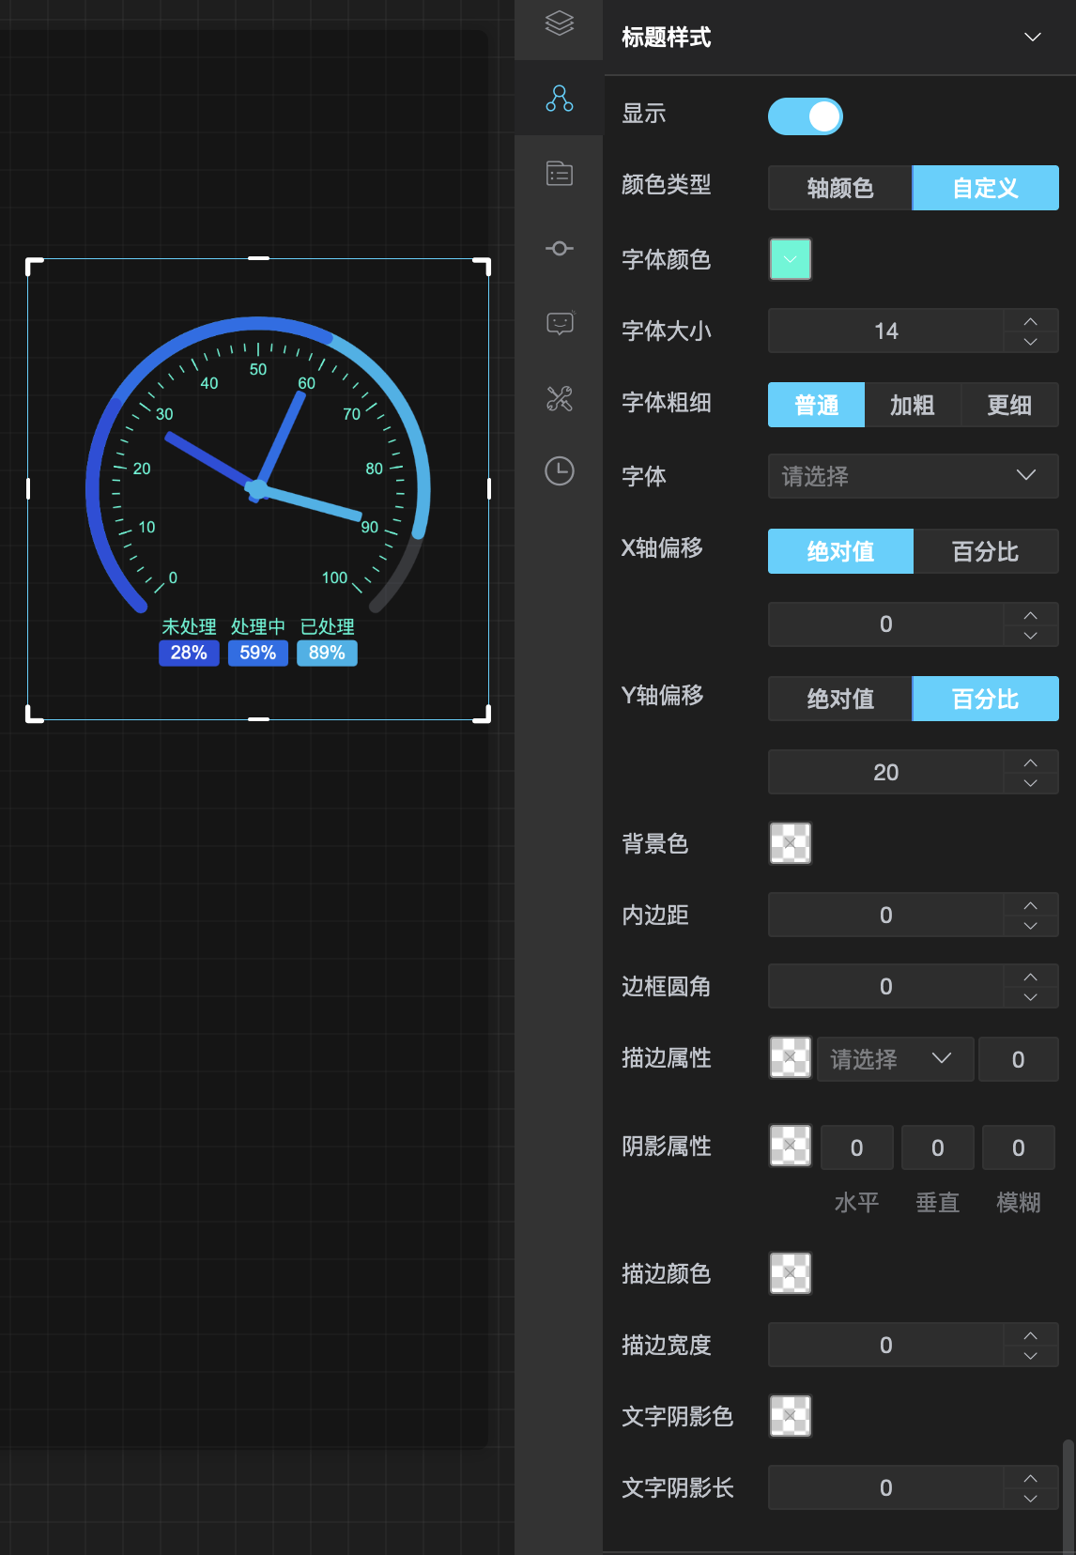Click the X轴偏移 value field
Viewport: 1076px width, 1555px height.
coord(886,624)
